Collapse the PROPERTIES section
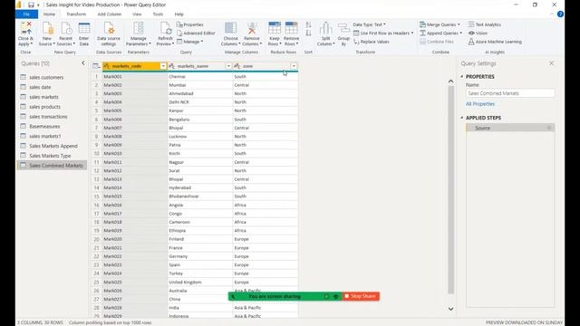This screenshot has height=326, width=580. tap(462, 76)
